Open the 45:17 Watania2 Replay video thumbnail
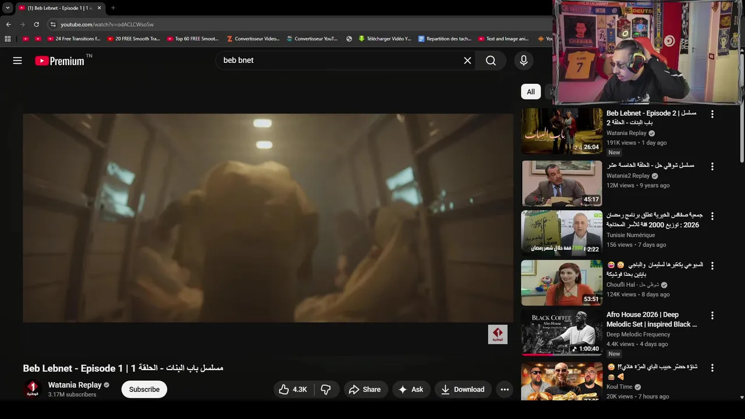Image resolution: width=745 pixels, height=419 pixels. click(562, 183)
